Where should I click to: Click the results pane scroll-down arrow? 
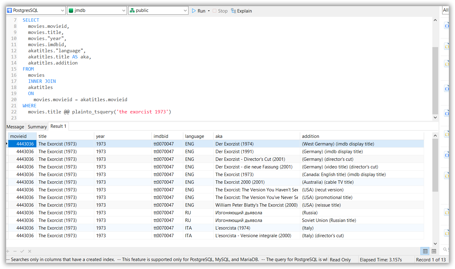435,244
